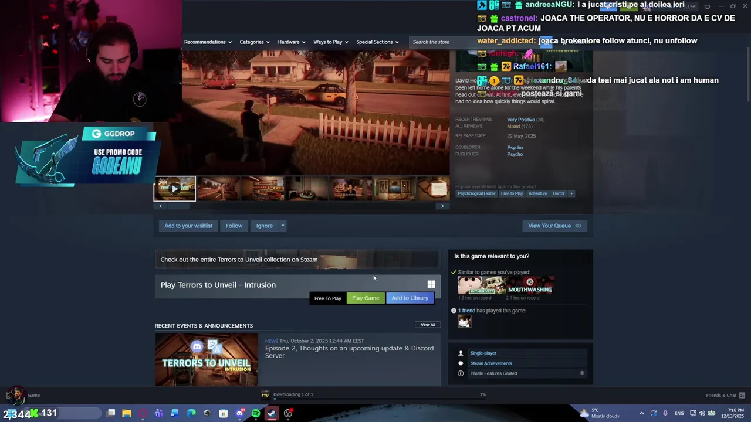Viewport: 751px width, 422px height.
Task: Click the Single-player person icon
Action: (x=461, y=353)
